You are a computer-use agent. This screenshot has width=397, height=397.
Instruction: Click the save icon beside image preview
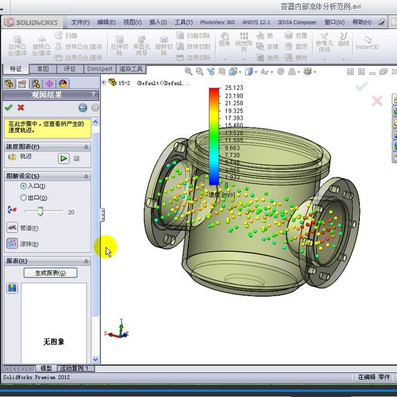point(12,288)
